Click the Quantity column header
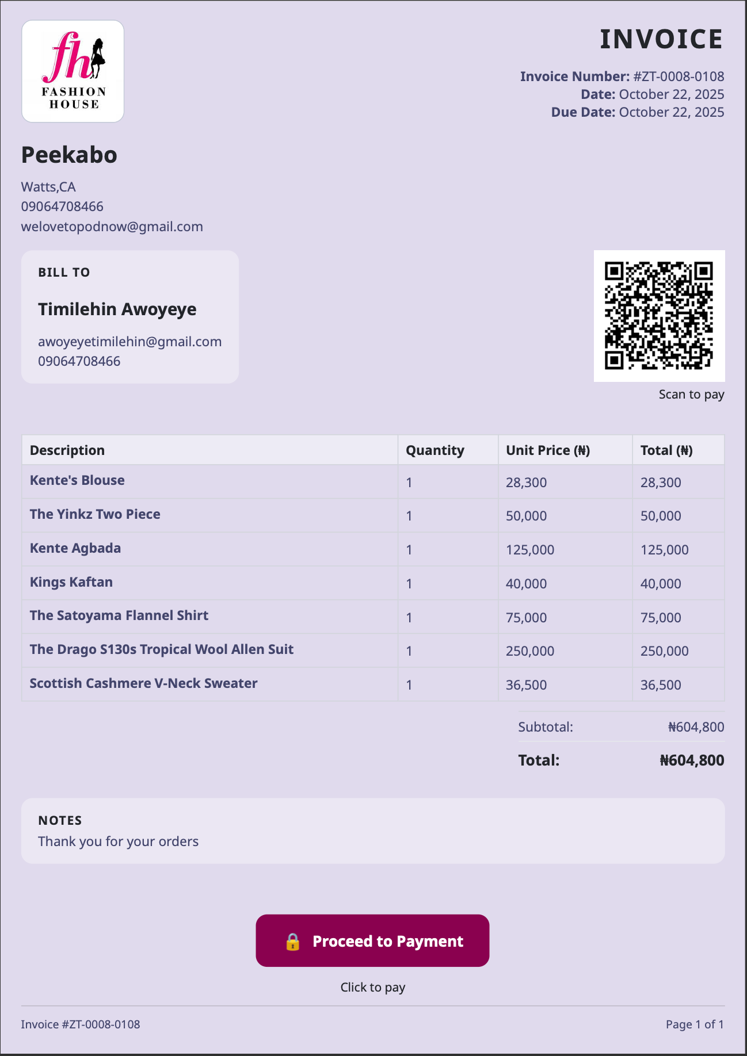 pos(435,450)
